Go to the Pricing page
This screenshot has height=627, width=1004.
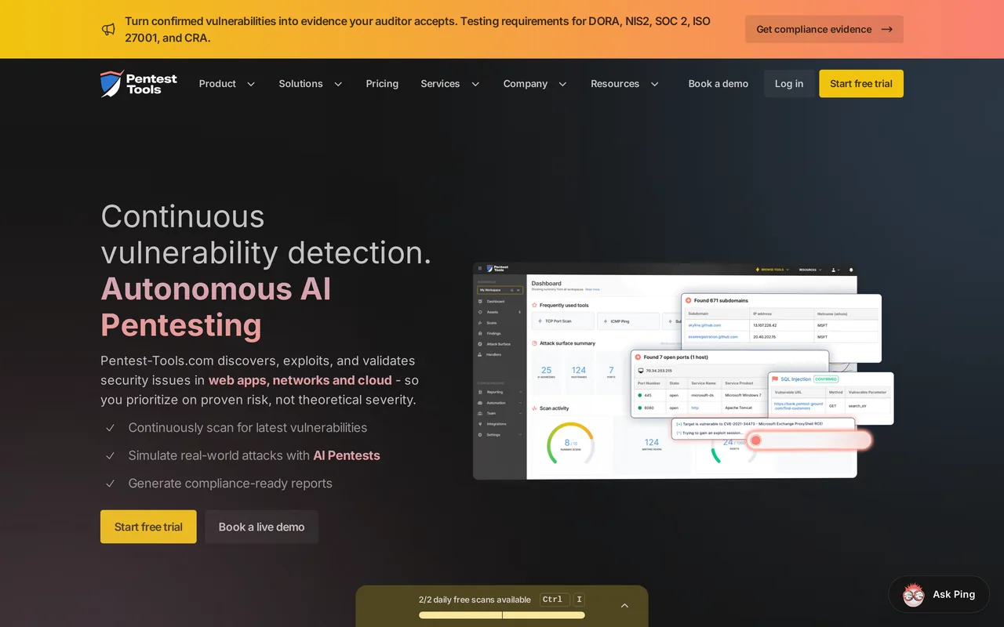[382, 84]
